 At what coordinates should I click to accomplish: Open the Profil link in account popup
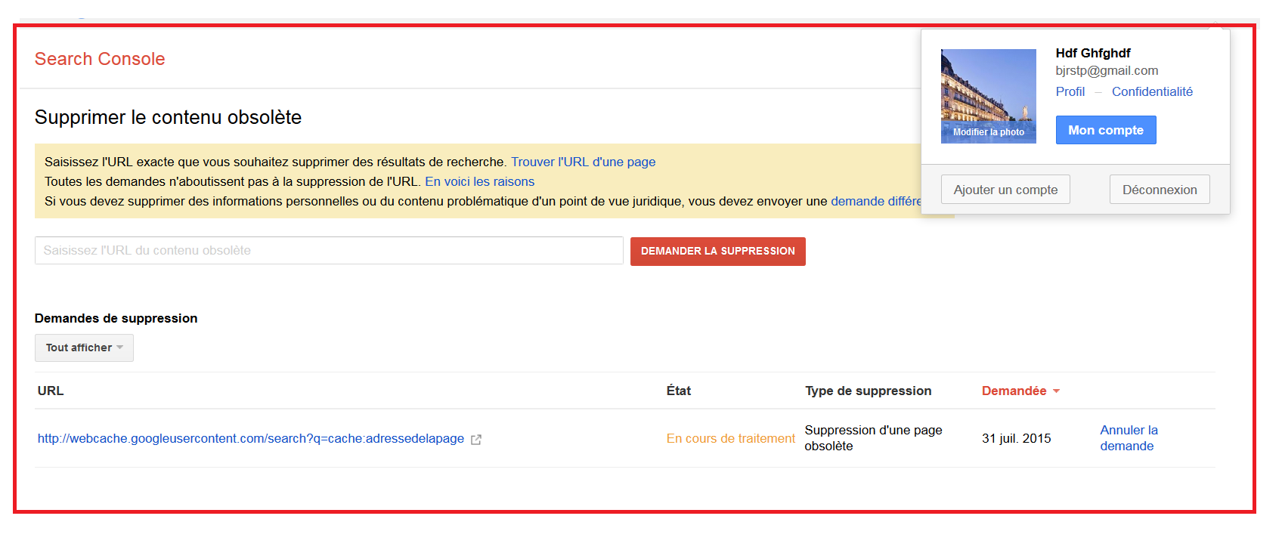point(1070,91)
